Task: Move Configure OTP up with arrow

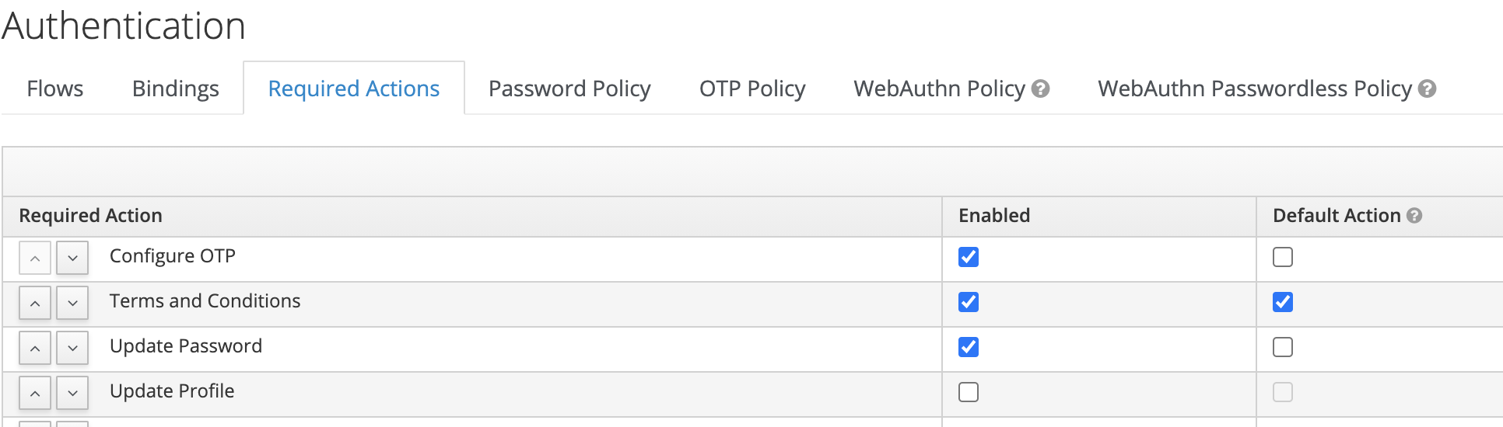Action: pos(35,259)
